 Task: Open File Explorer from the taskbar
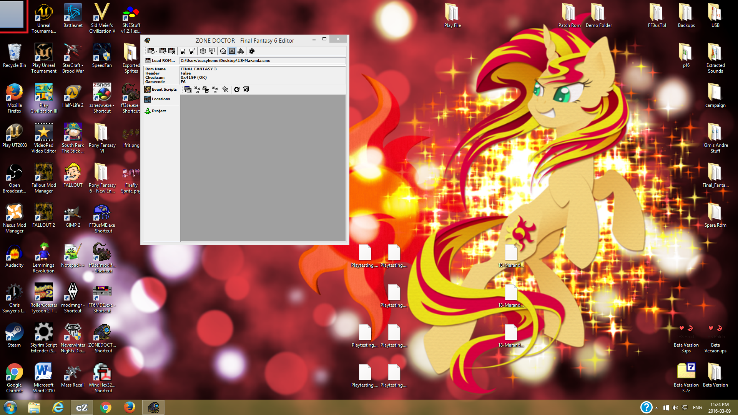pos(34,407)
